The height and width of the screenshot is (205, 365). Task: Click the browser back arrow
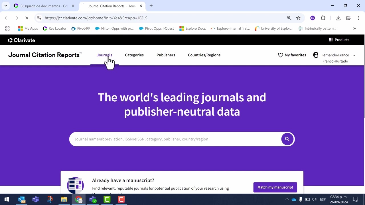pyautogui.click(x=6, y=18)
